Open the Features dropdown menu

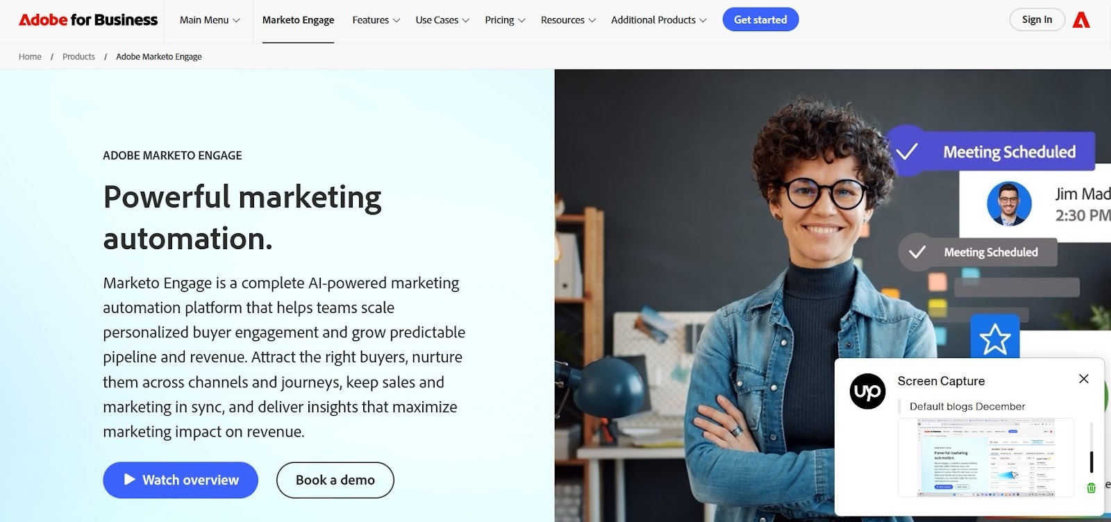pos(376,20)
